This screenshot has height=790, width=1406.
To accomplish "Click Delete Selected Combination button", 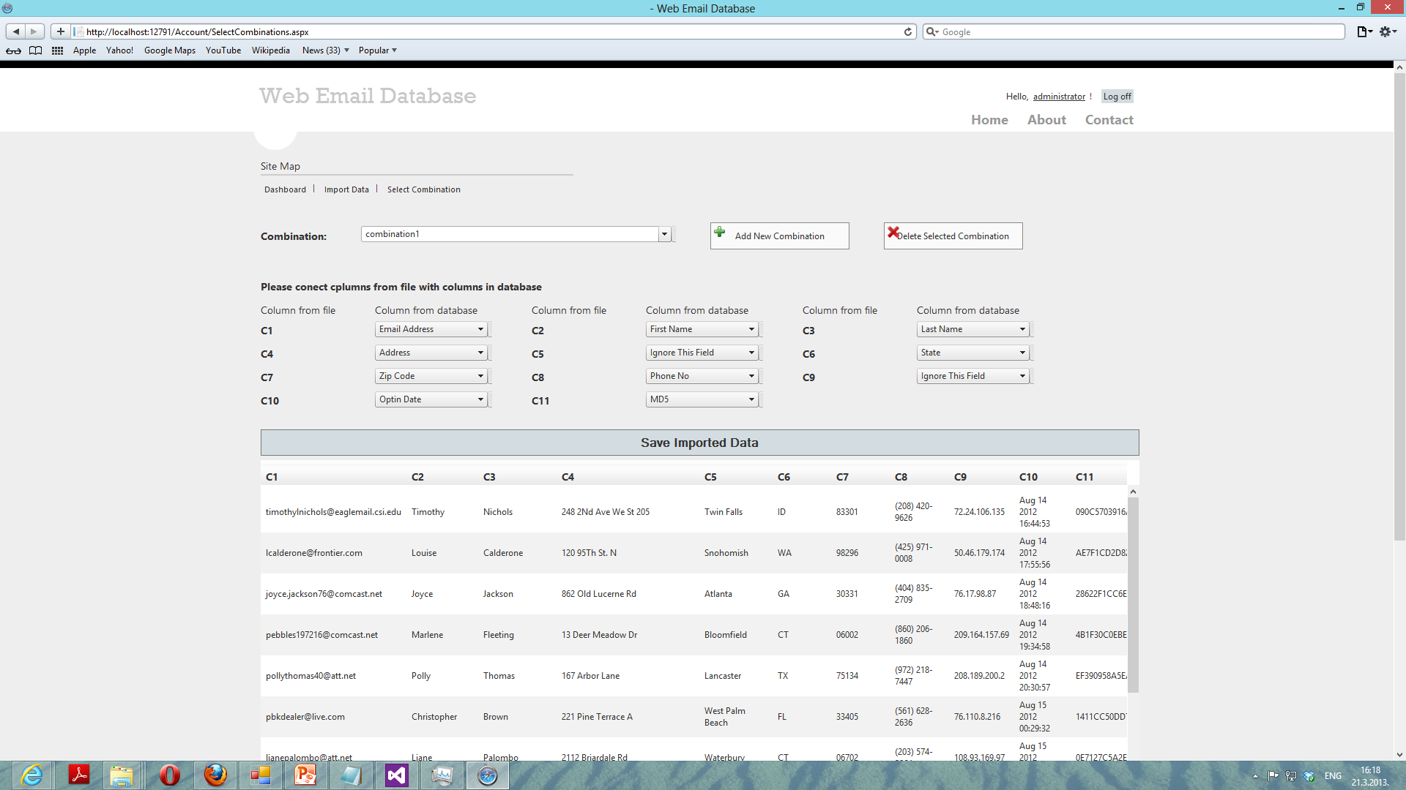I will click(x=953, y=236).
